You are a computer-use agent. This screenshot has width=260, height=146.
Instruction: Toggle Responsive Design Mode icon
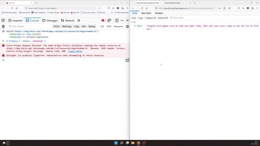tap(117, 20)
